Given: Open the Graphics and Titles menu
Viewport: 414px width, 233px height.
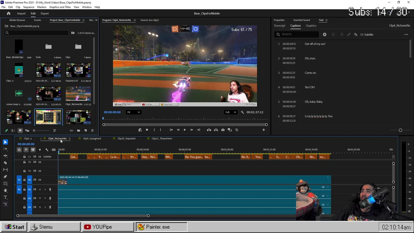Looking at the screenshot, I should (60, 7).
